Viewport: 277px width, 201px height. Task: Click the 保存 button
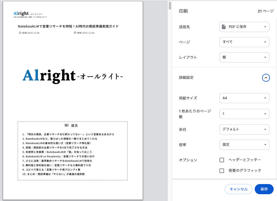click(x=264, y=189)
